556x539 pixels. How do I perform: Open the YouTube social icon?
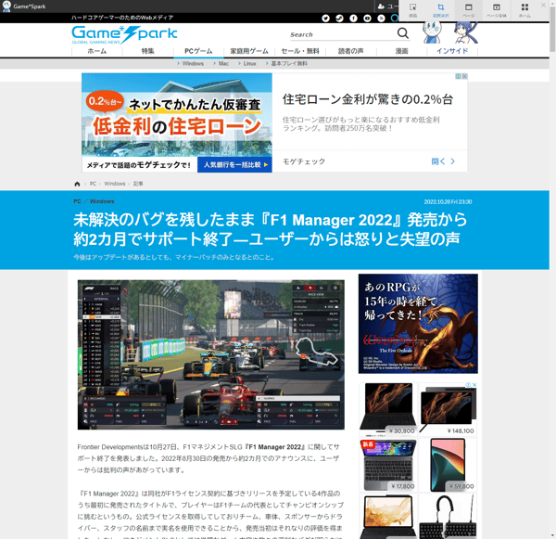[x=367, y=19]
